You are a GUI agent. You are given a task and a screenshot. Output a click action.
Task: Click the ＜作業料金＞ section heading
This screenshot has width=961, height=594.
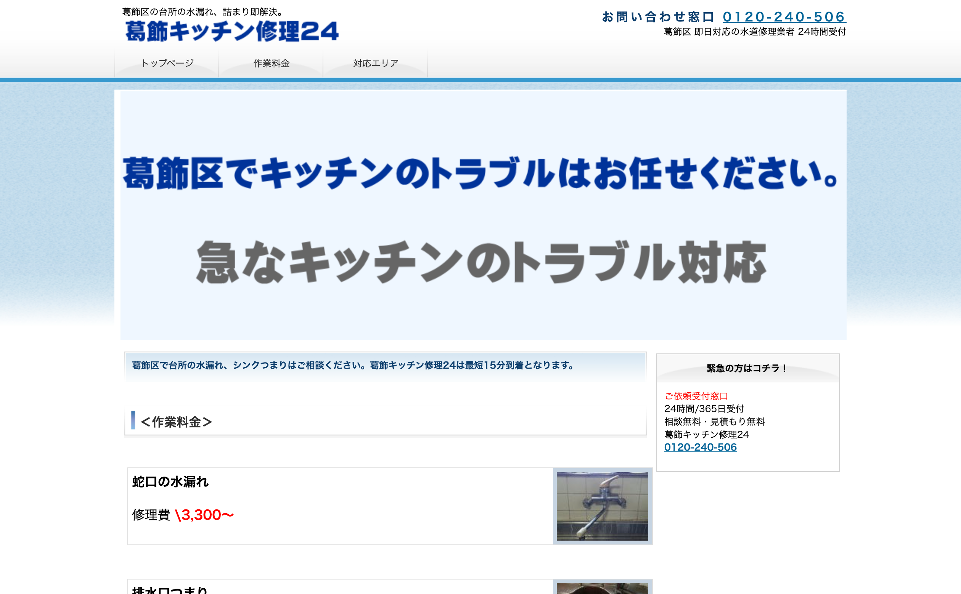click(177, 422)
